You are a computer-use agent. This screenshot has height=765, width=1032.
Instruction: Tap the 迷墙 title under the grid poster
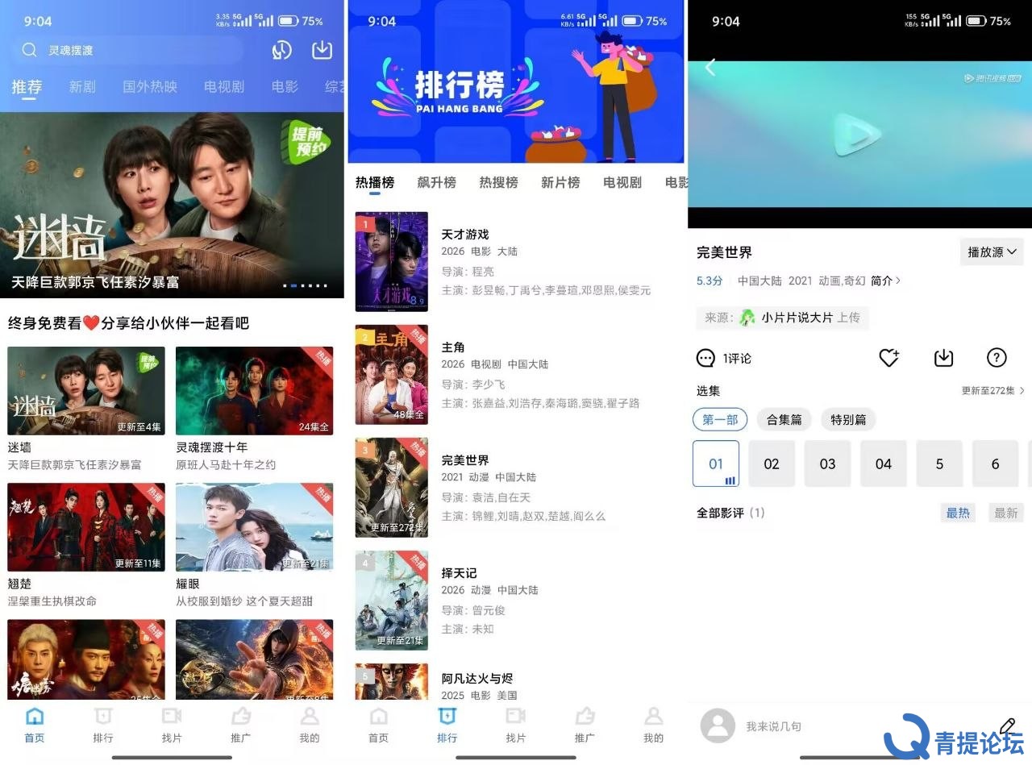(x=19, y=447)
